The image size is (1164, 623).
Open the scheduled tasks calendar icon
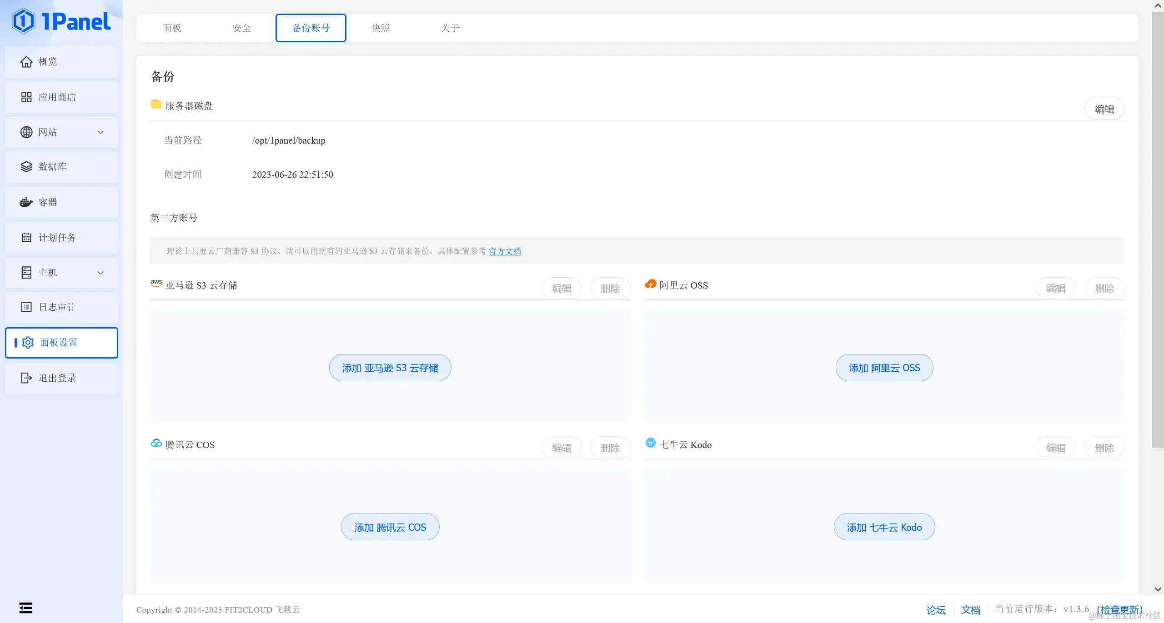pyautogui.click(x=26, y=238)
